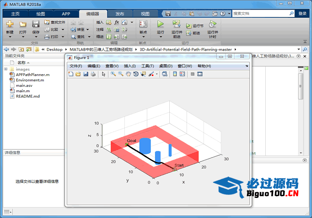Image resolution: width=312 pixels, height=218 pixels.
Task: Open the Figure Tools (工具) menu
Action: pyautogui.click(x=147, y=66)
